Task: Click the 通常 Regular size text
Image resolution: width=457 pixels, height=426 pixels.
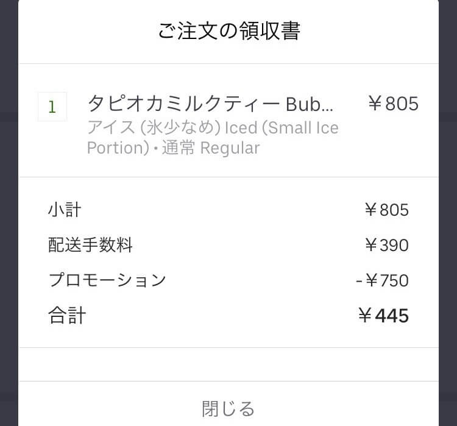Action: point(211,147)
